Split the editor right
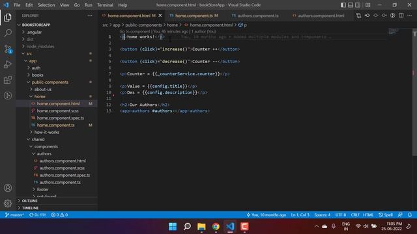The width and height of the screenshot is (417, 234). click(401, 16)
